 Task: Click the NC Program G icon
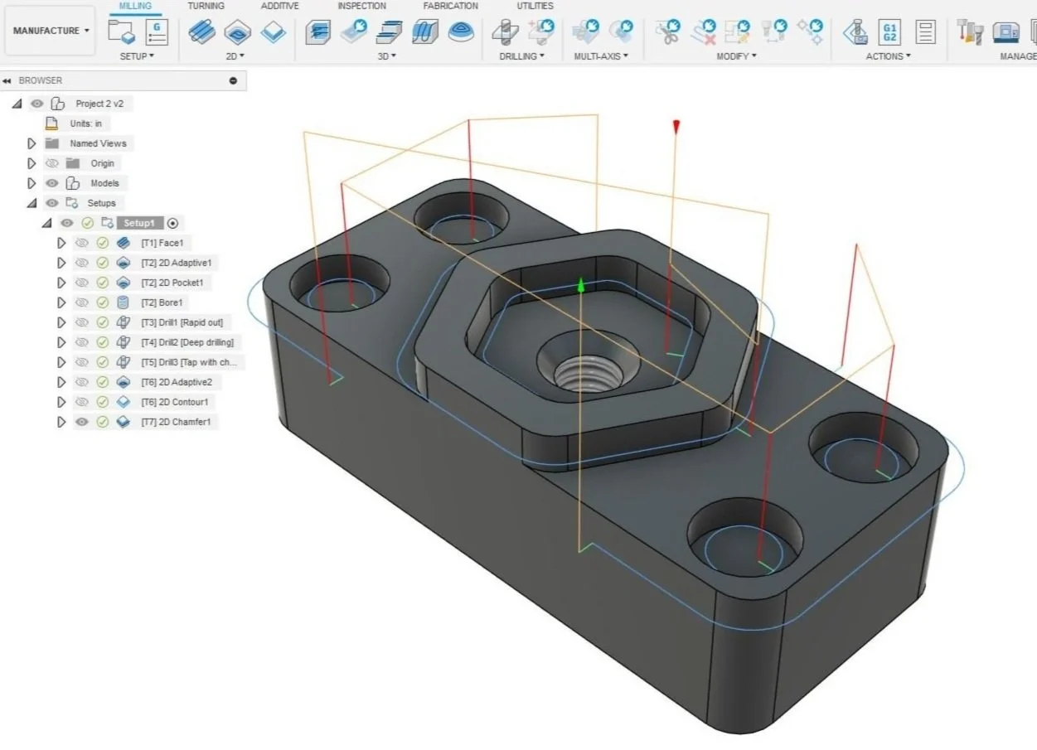[155, 32]
